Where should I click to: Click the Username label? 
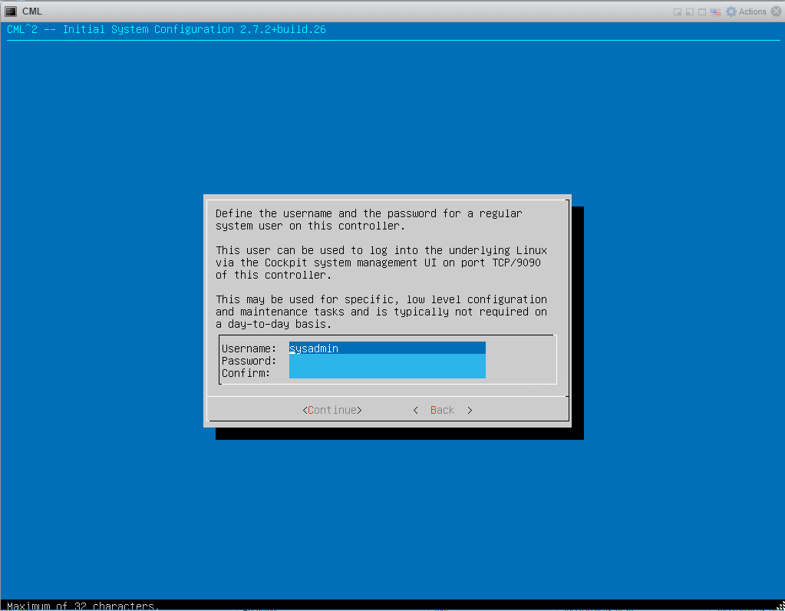pos(249,348)
